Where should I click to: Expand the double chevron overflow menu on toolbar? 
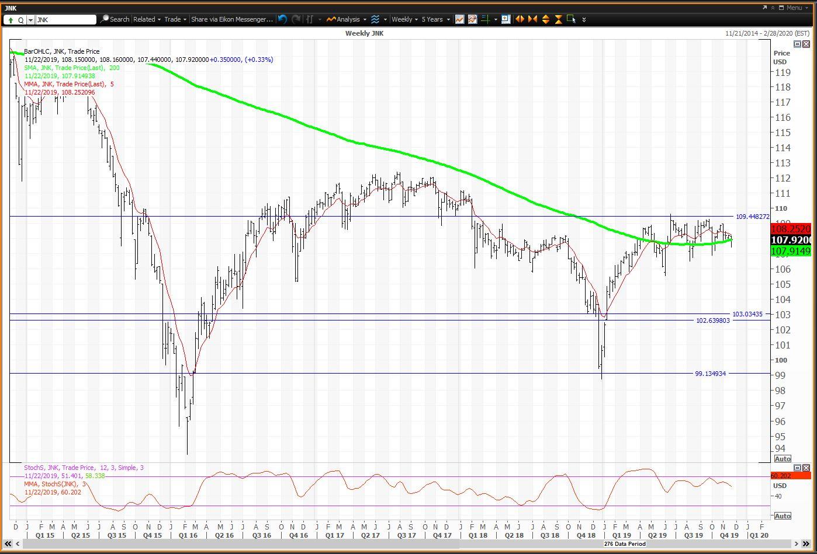click(x=583, y=19)
